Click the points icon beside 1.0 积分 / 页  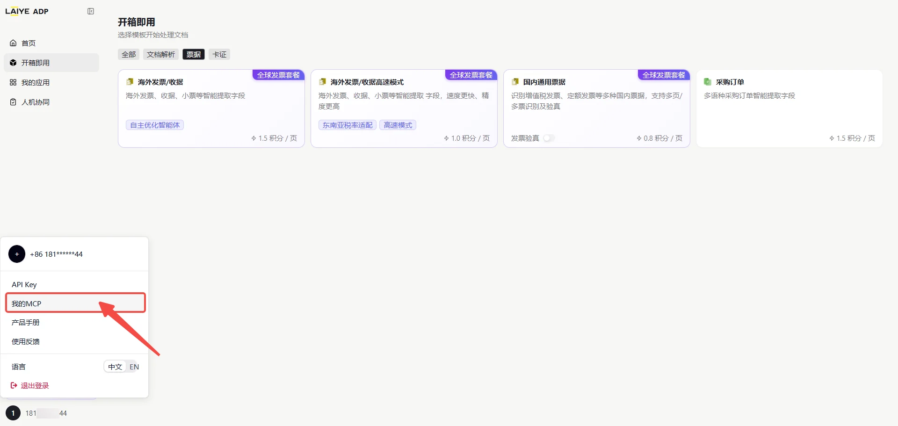click(x=446, y=138)
